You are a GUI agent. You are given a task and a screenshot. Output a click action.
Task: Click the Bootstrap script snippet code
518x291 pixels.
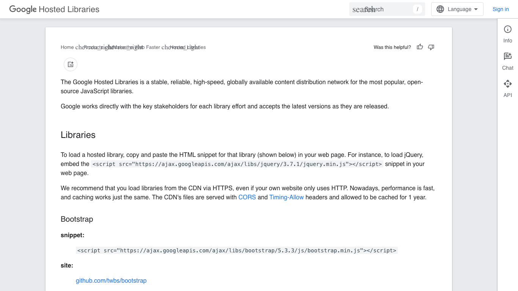coord(237,250)
